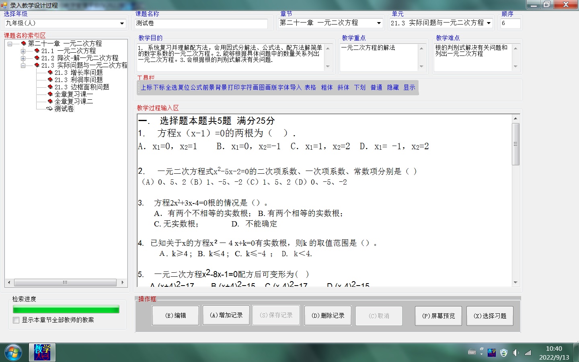The image size is (579, 362).
Task: Open the 公式 formula tool
Action: tap(197, 87)
